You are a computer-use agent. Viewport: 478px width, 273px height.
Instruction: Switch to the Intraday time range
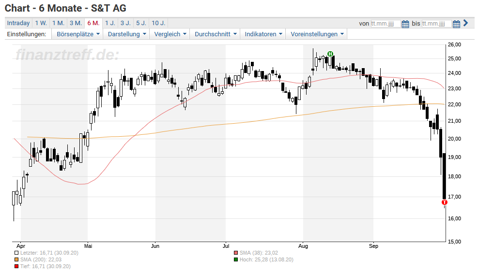(18, 23)
